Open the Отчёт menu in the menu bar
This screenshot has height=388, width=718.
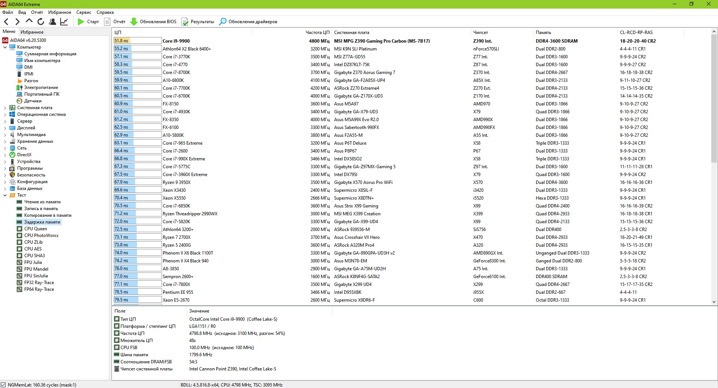(x=37, y=12)
